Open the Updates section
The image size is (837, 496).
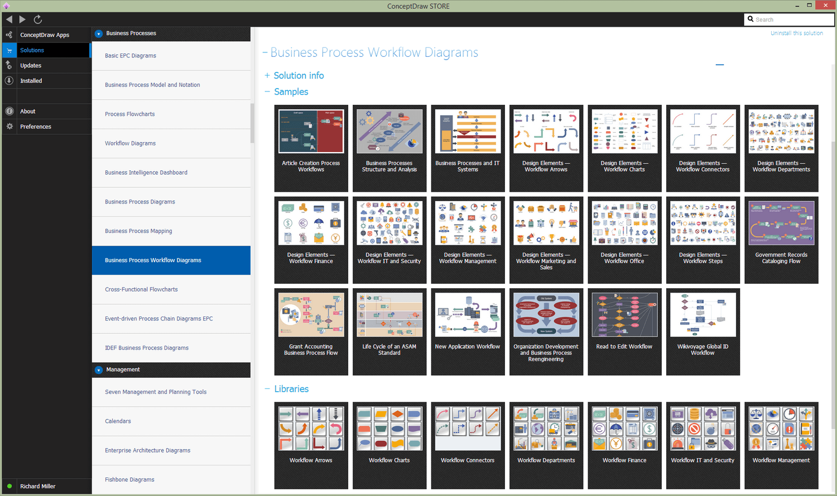click(47, 65)
